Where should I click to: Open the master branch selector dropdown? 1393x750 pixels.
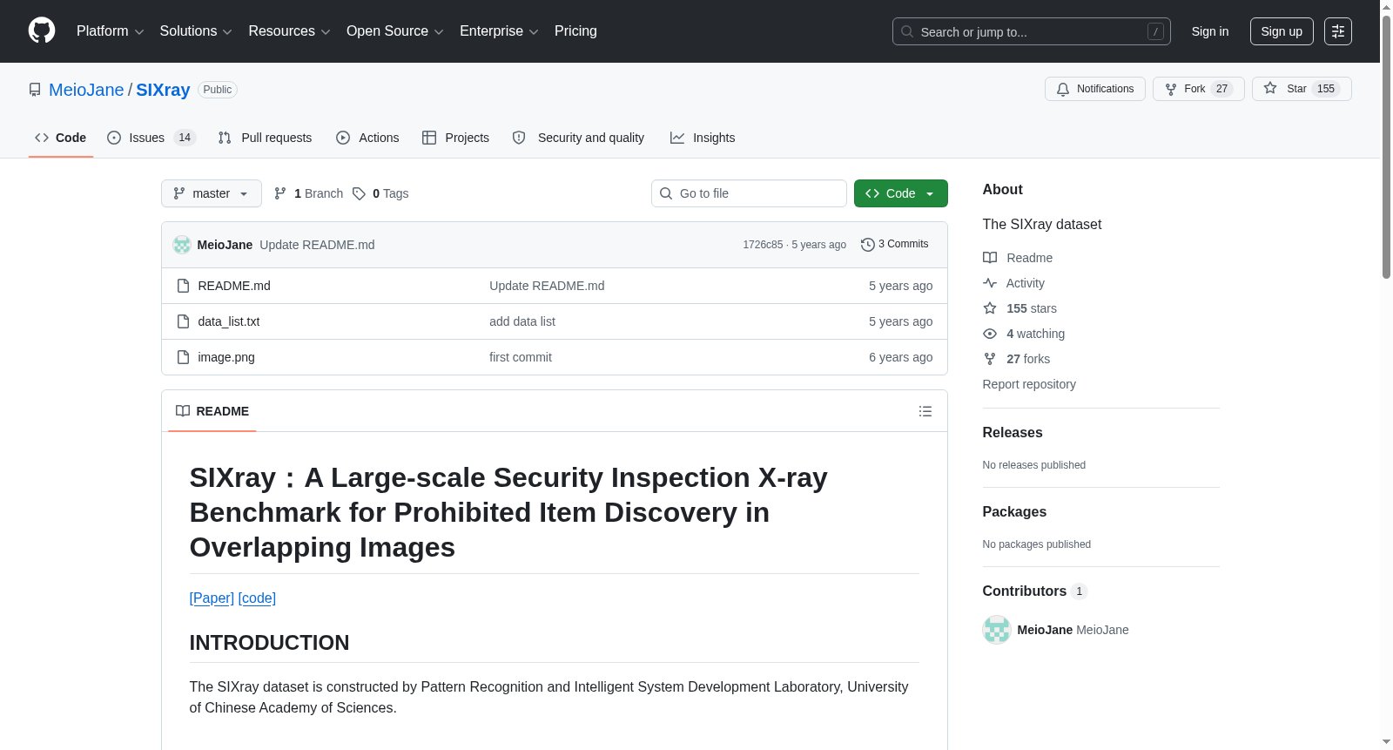click(x=212, y=193)
